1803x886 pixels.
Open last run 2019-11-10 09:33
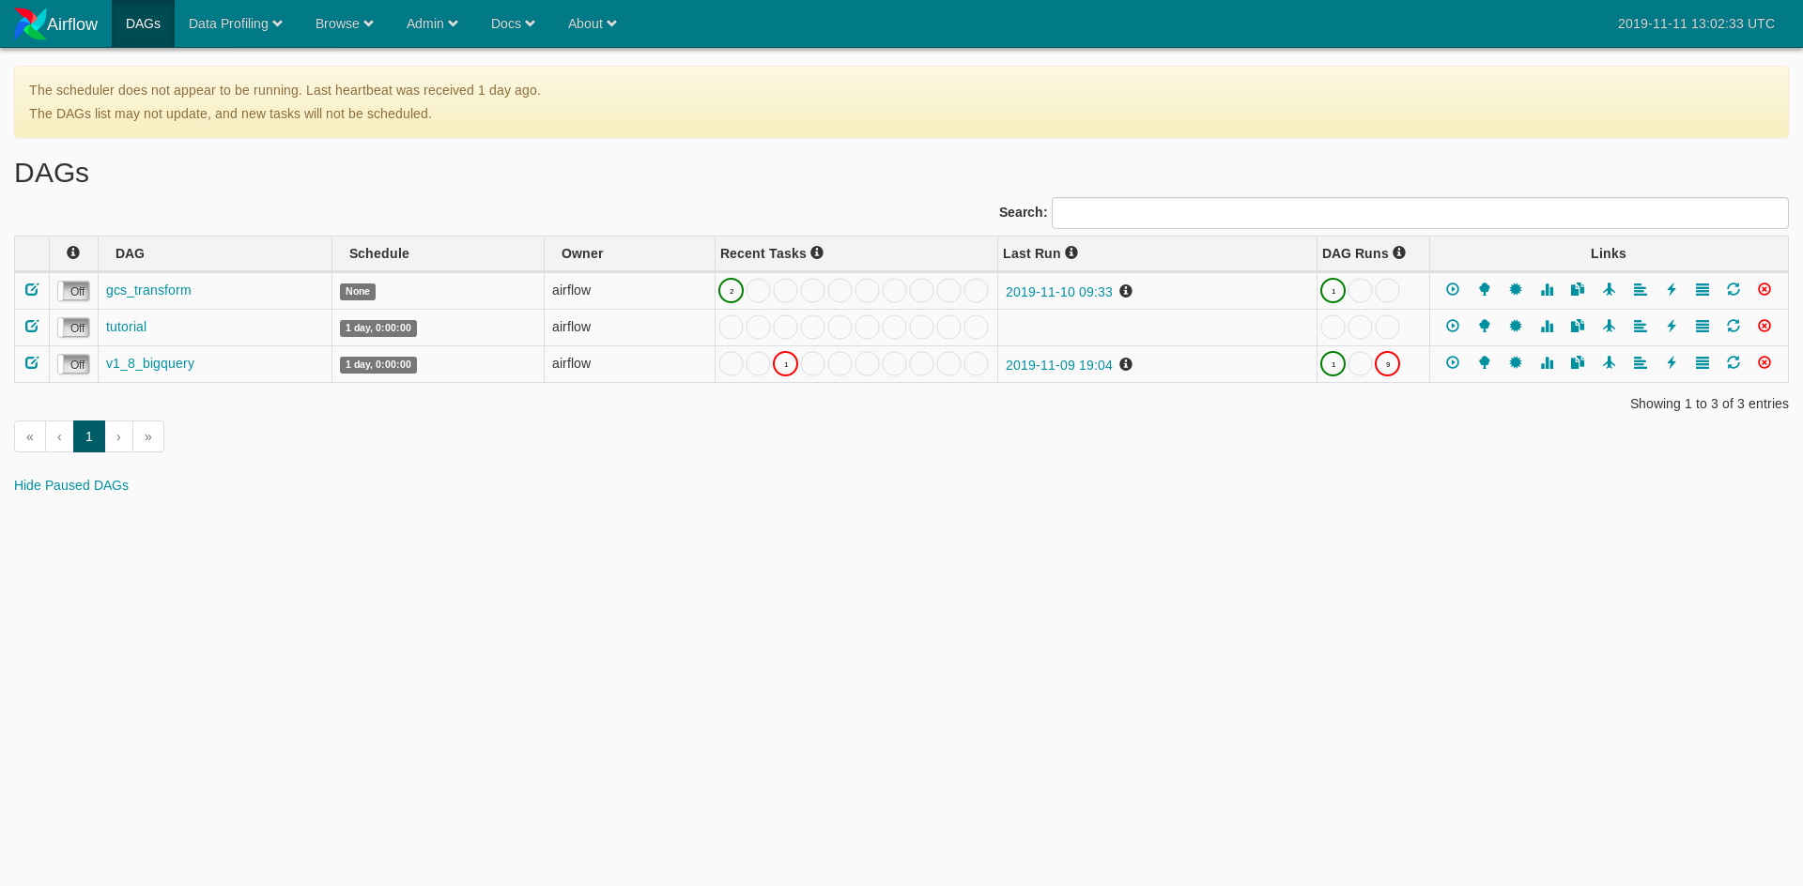[1059, 292]
